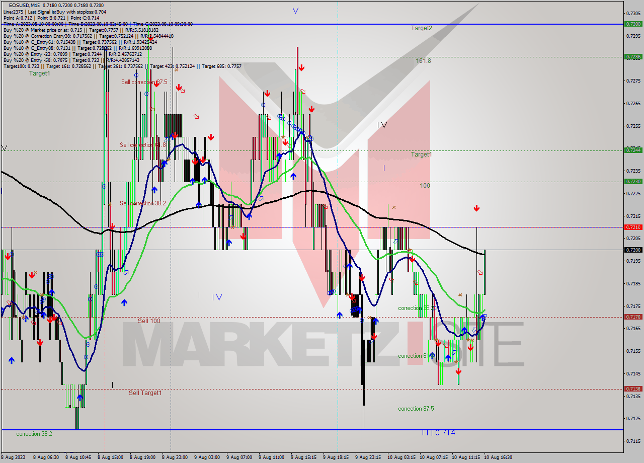
Task: Click the EOSUSD,M15 symbol title text
Action: coord(23,5)
